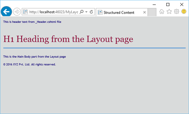
Task: Go back with the blue Back arrow
Action: click(x=6, y=12)
